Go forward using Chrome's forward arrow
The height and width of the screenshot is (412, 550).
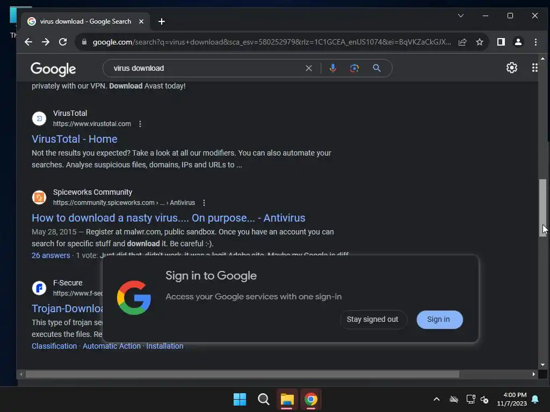pos(46,42)
